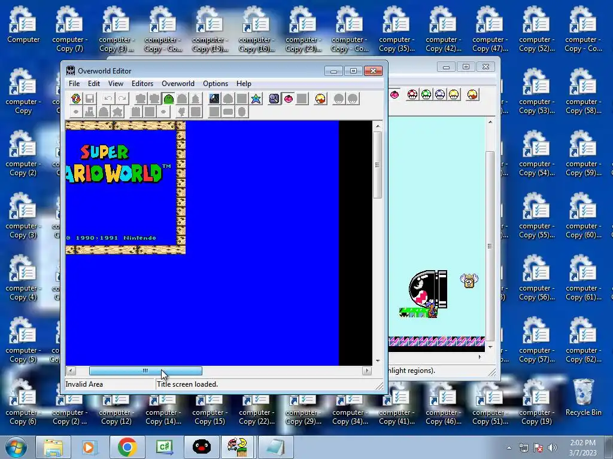Click the greyed floppy disk save icon
The image size is (613, 459).
click(90, 99)
